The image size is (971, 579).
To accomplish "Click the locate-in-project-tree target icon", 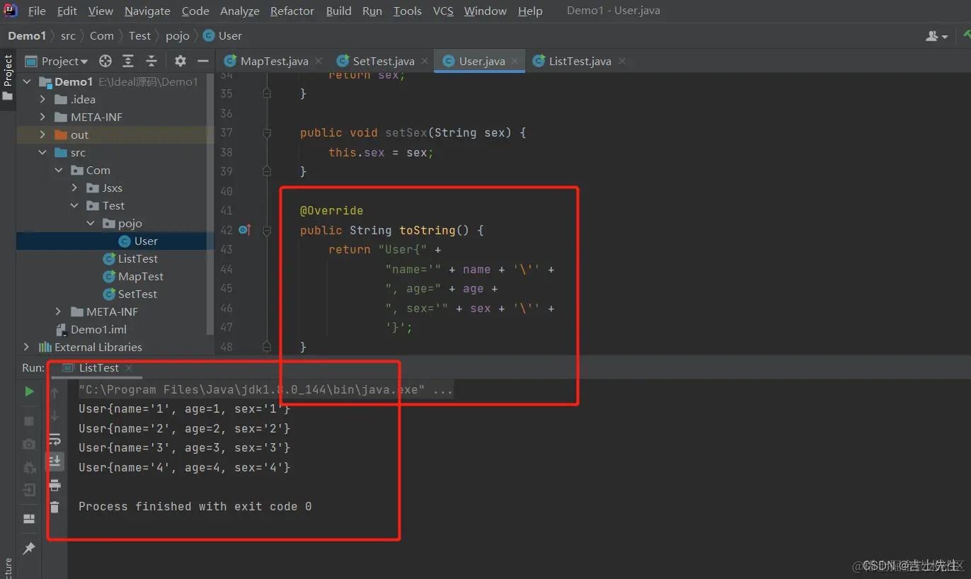I will tap(105, 61).
